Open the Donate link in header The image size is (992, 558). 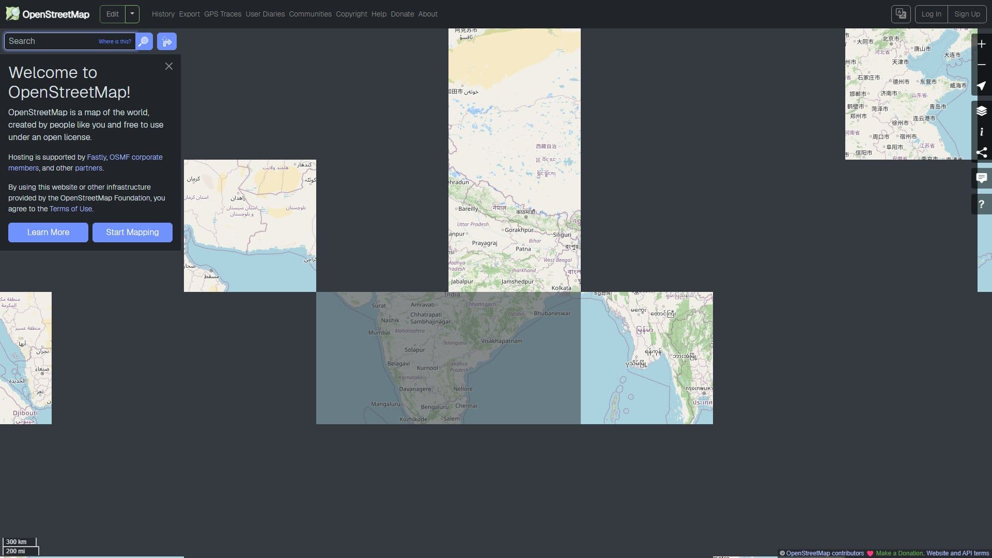click(402, 14)
